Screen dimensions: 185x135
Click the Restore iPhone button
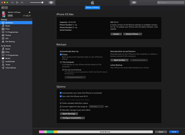pos(132,34)
